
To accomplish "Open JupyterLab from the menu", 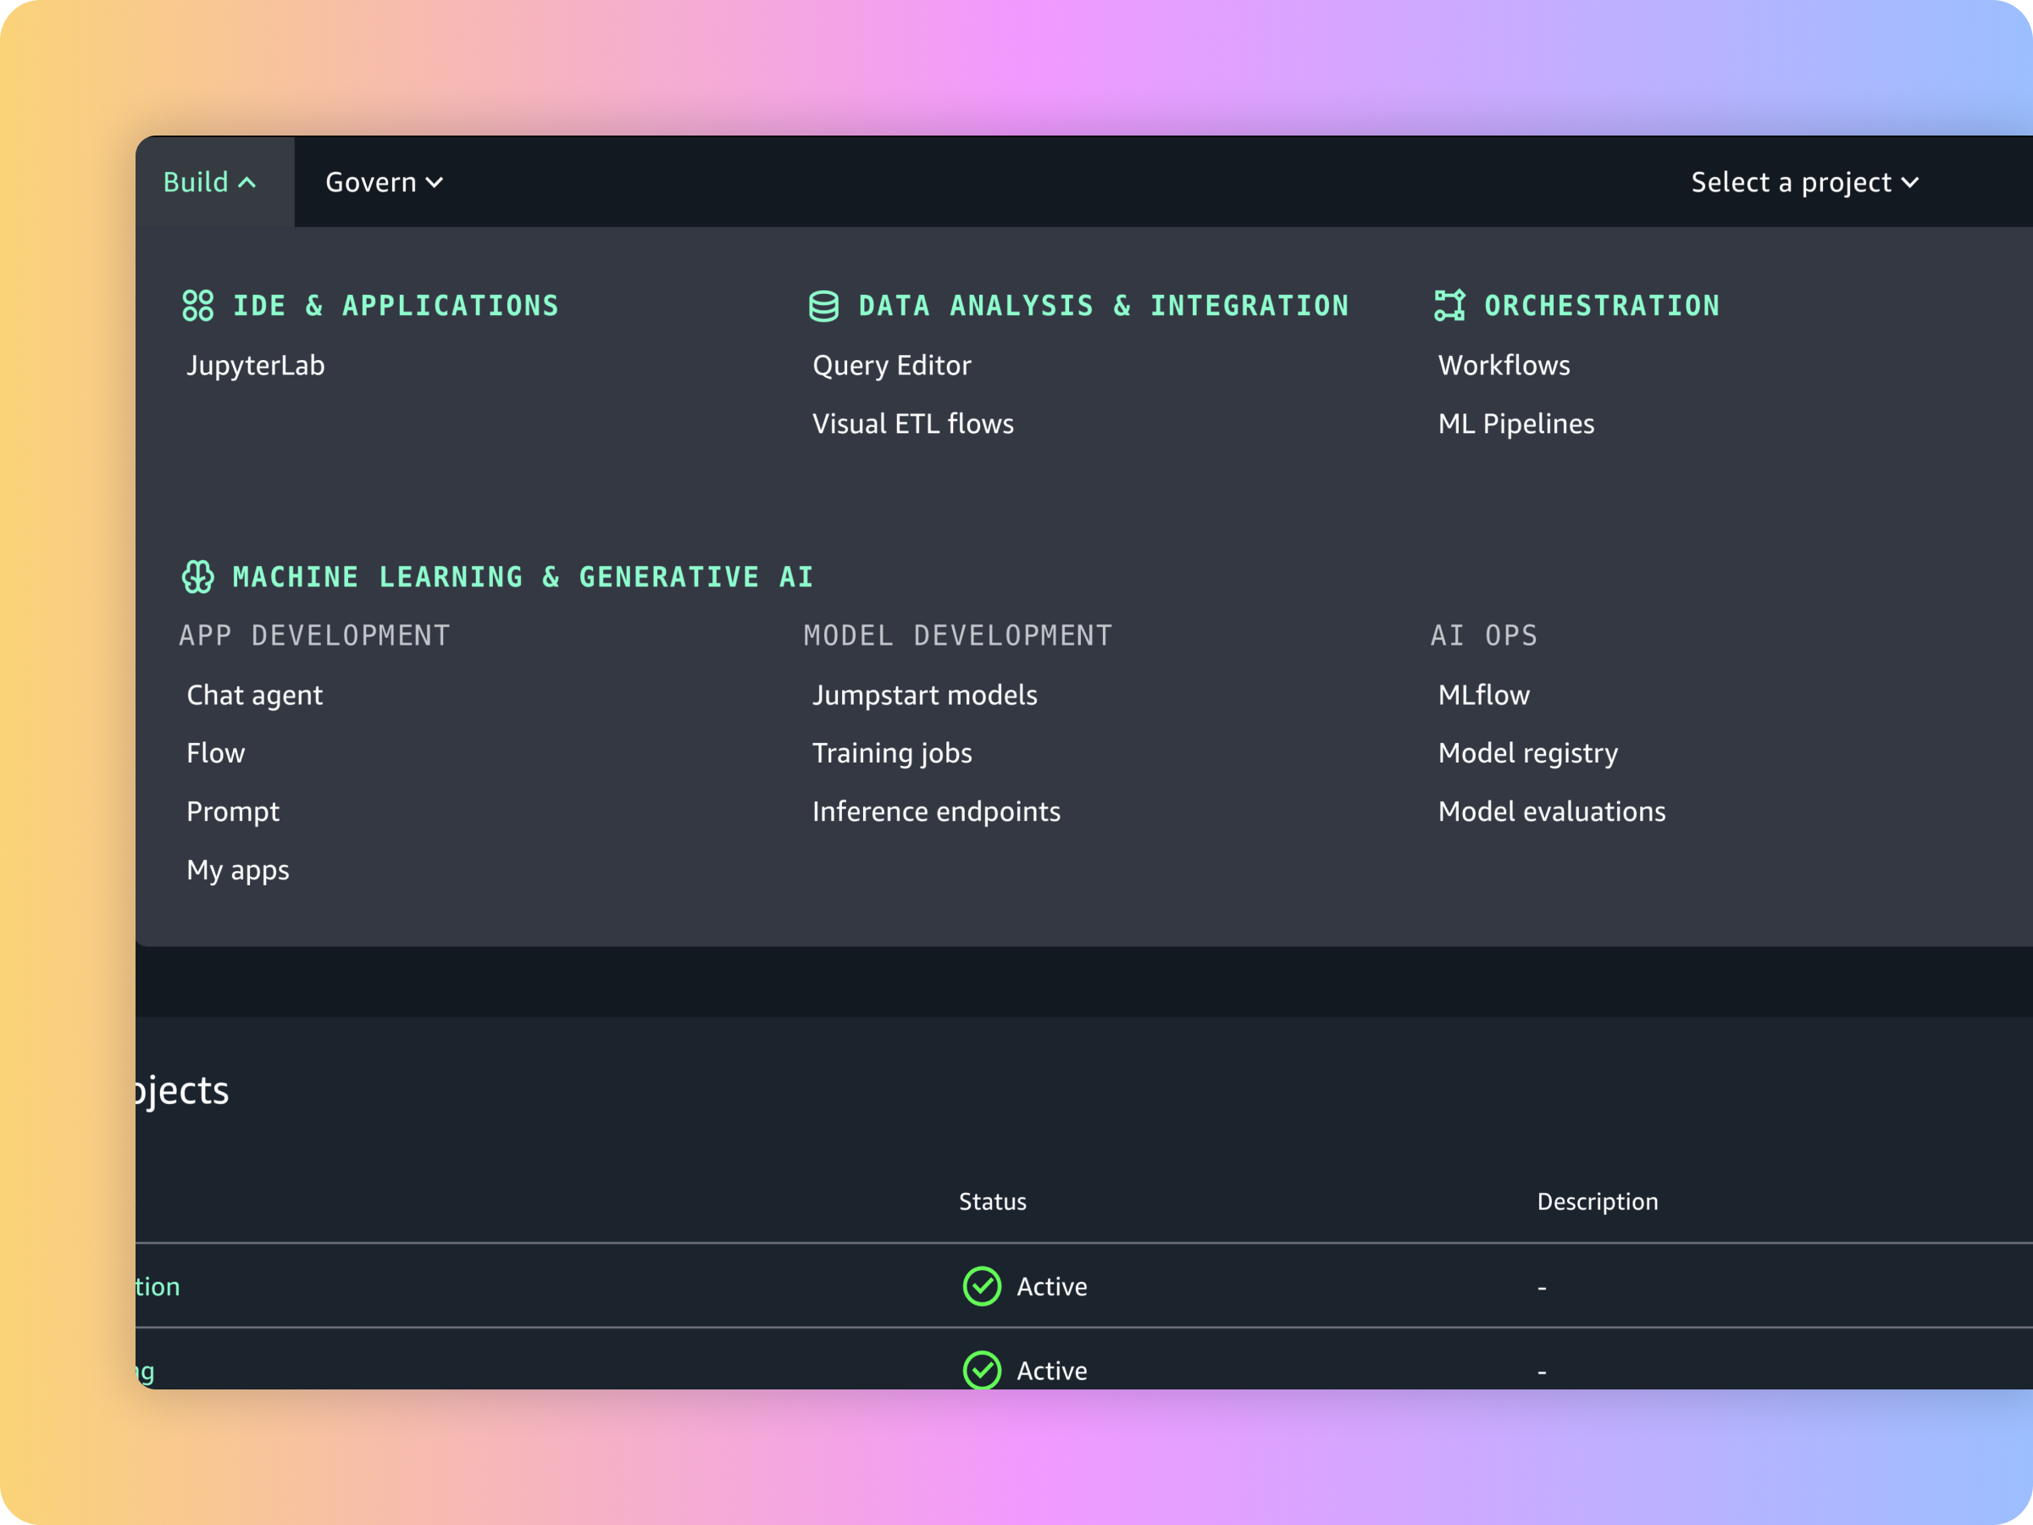I will 256,365.
